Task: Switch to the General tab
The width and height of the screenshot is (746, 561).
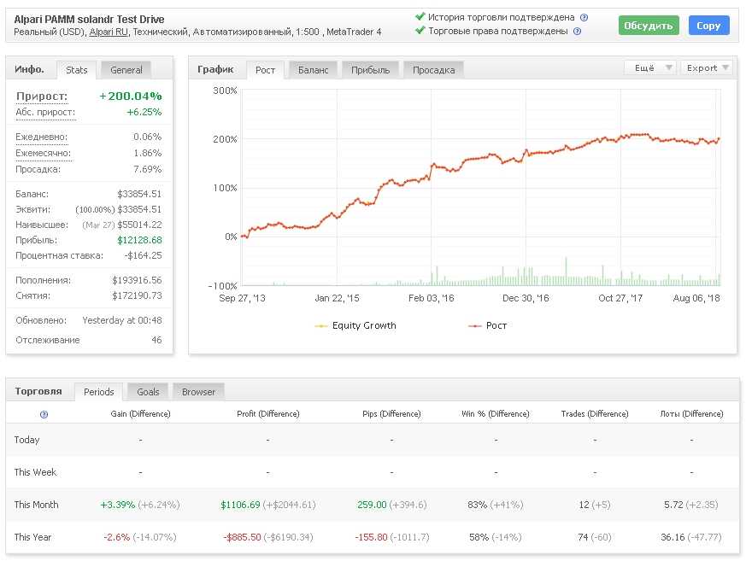Action: (x=126, y=70)
